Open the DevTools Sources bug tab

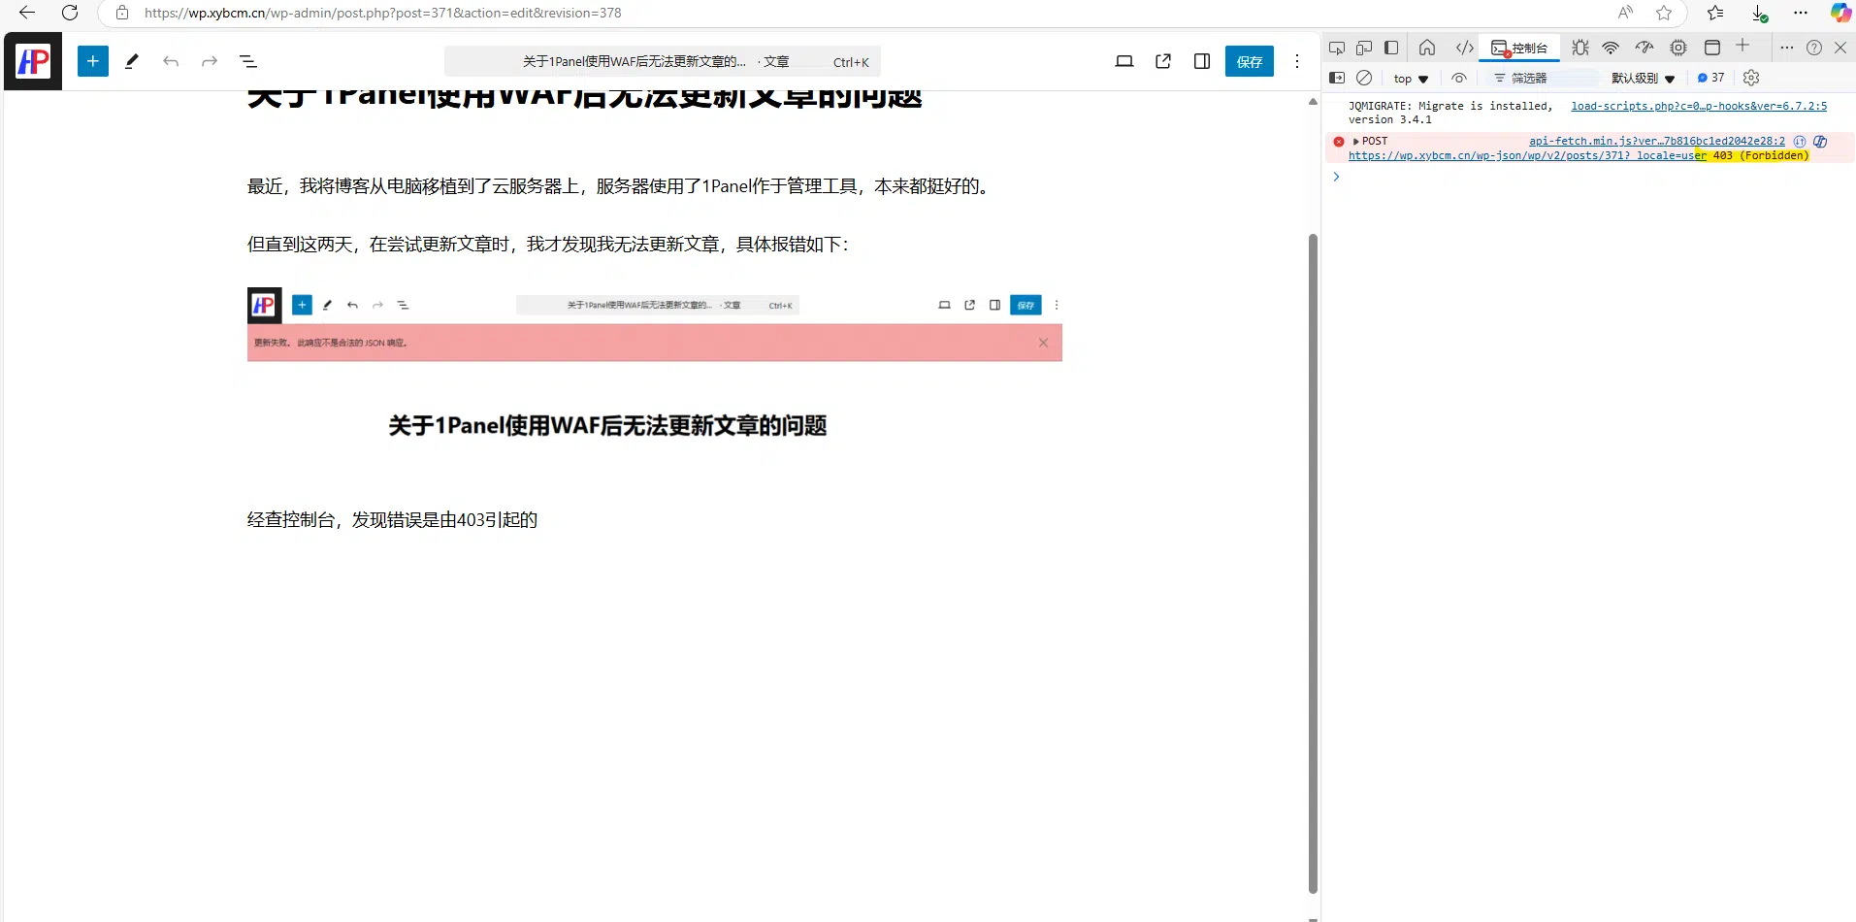[1580, 48]
